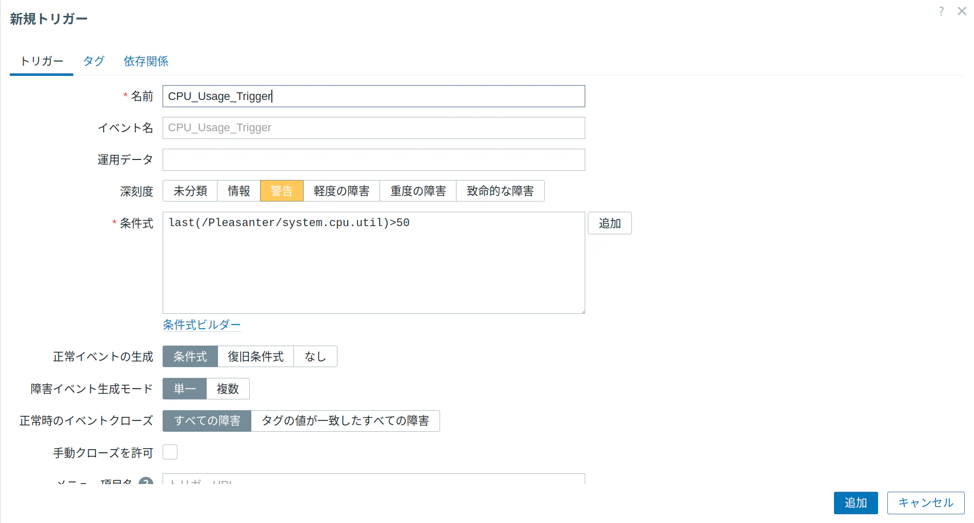Set problem event mode to 複数
Screen dimensions: 974x523
tap(228, 389)
